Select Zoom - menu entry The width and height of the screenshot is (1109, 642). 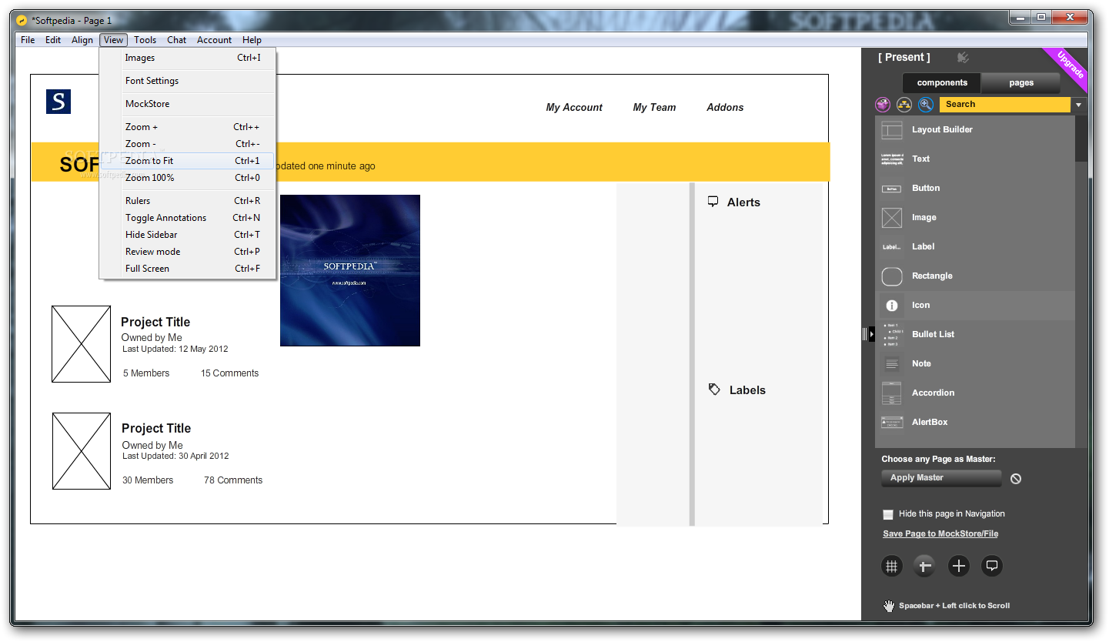pyautogui.click(x=188, y=144)
